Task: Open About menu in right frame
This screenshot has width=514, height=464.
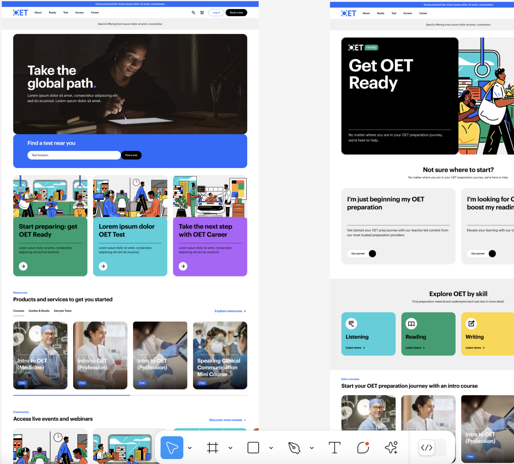Action: coord(366,13)
